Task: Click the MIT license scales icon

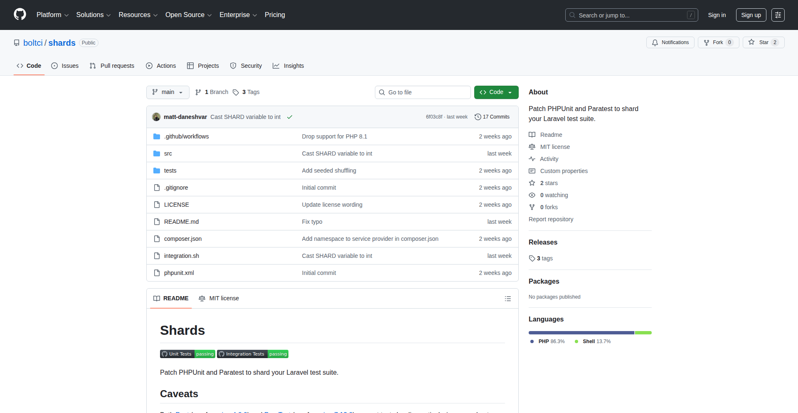Action: [x=532, y=147]
